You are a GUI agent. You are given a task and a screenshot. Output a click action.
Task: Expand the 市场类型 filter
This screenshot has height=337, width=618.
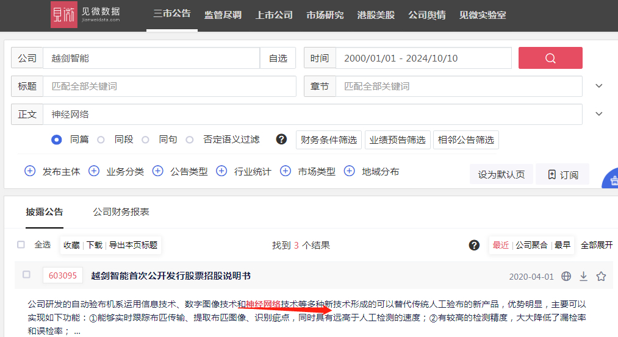tap(317, 172)
